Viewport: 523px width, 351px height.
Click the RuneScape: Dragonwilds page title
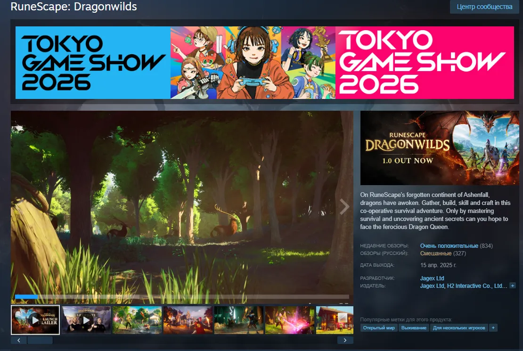click(74, 7)
